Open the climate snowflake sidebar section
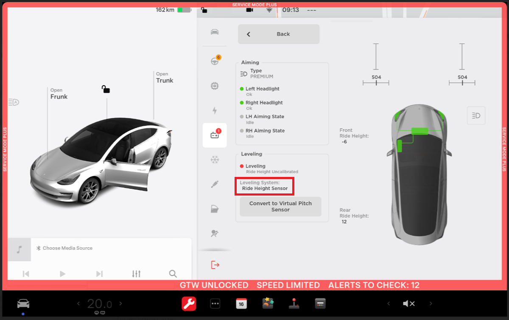 point(215,160)
